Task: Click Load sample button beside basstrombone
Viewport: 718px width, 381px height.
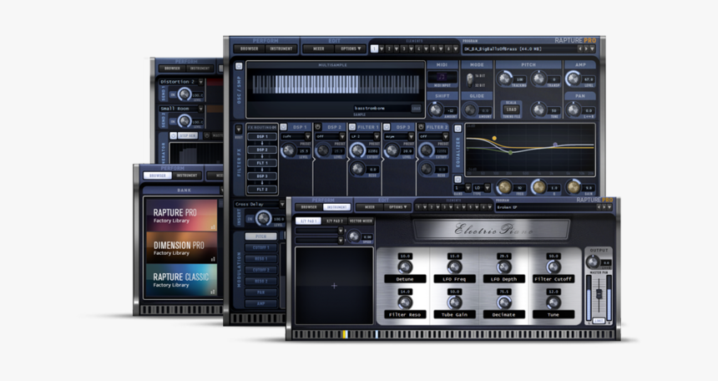Action: coord(416,109)
